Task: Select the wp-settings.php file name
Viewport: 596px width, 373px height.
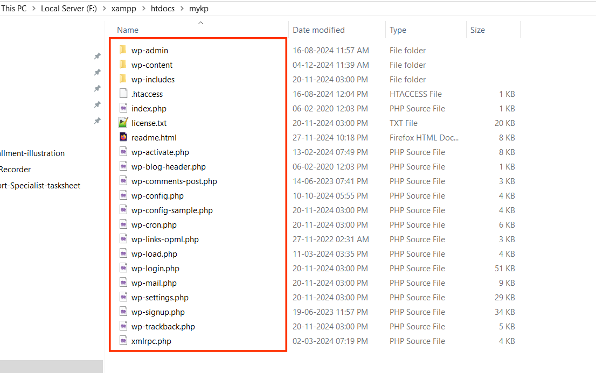Action: click(160, 298)
